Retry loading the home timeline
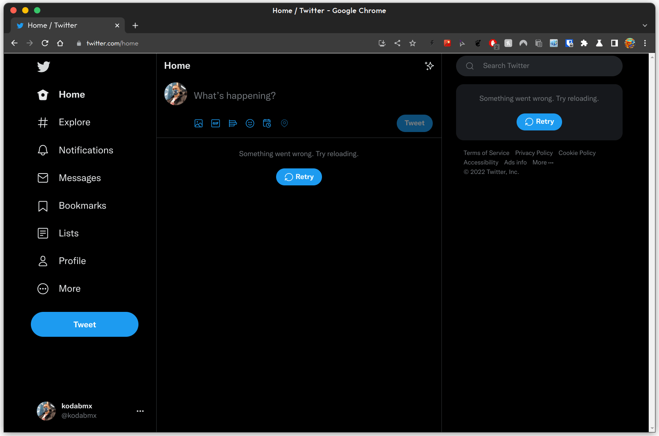Image resolution: width=659 pixels, height=436 pixels. (x=299, y=177)
